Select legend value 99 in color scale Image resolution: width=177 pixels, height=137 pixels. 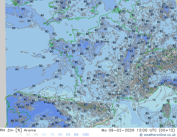coord(76,135)
